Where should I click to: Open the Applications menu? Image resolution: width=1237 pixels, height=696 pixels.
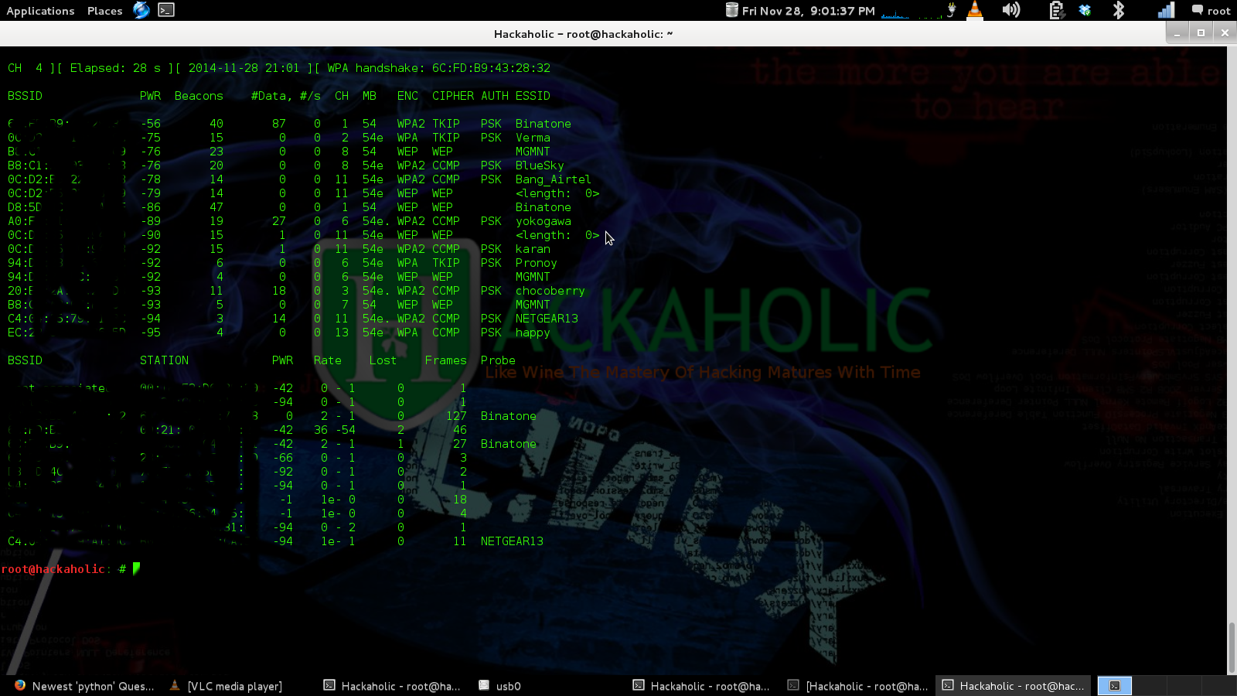(x=40, y=11)
